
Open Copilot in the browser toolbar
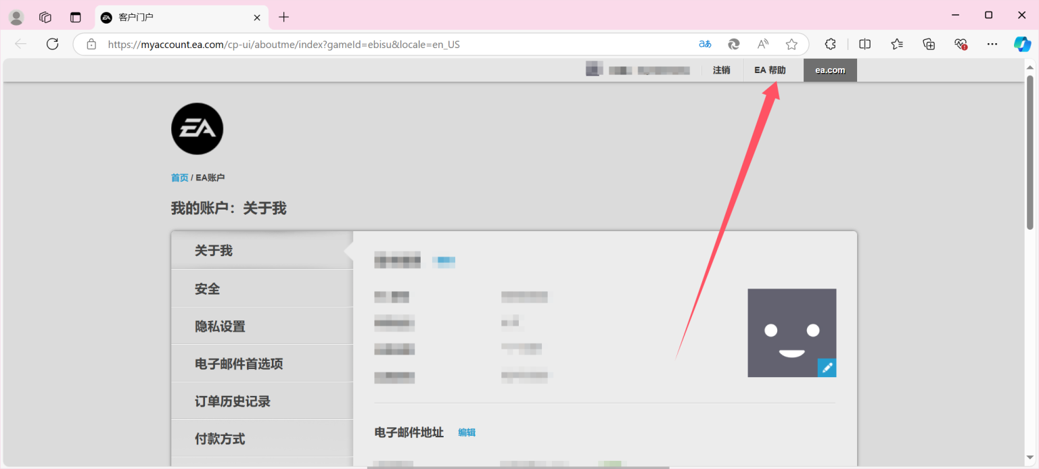[1021, 44]
